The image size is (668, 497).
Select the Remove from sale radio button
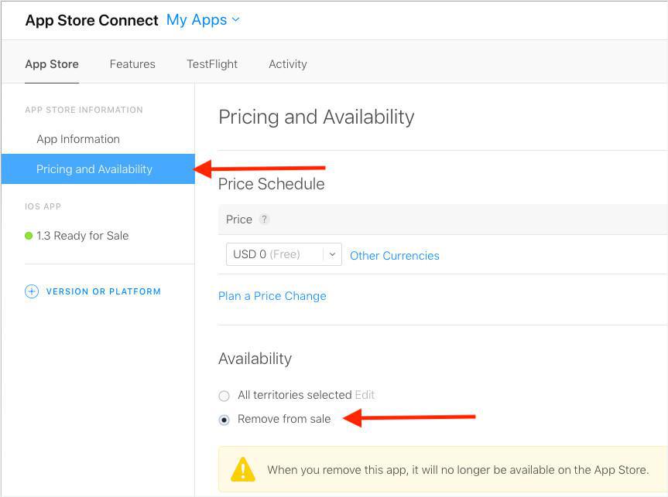coord(224,420)
